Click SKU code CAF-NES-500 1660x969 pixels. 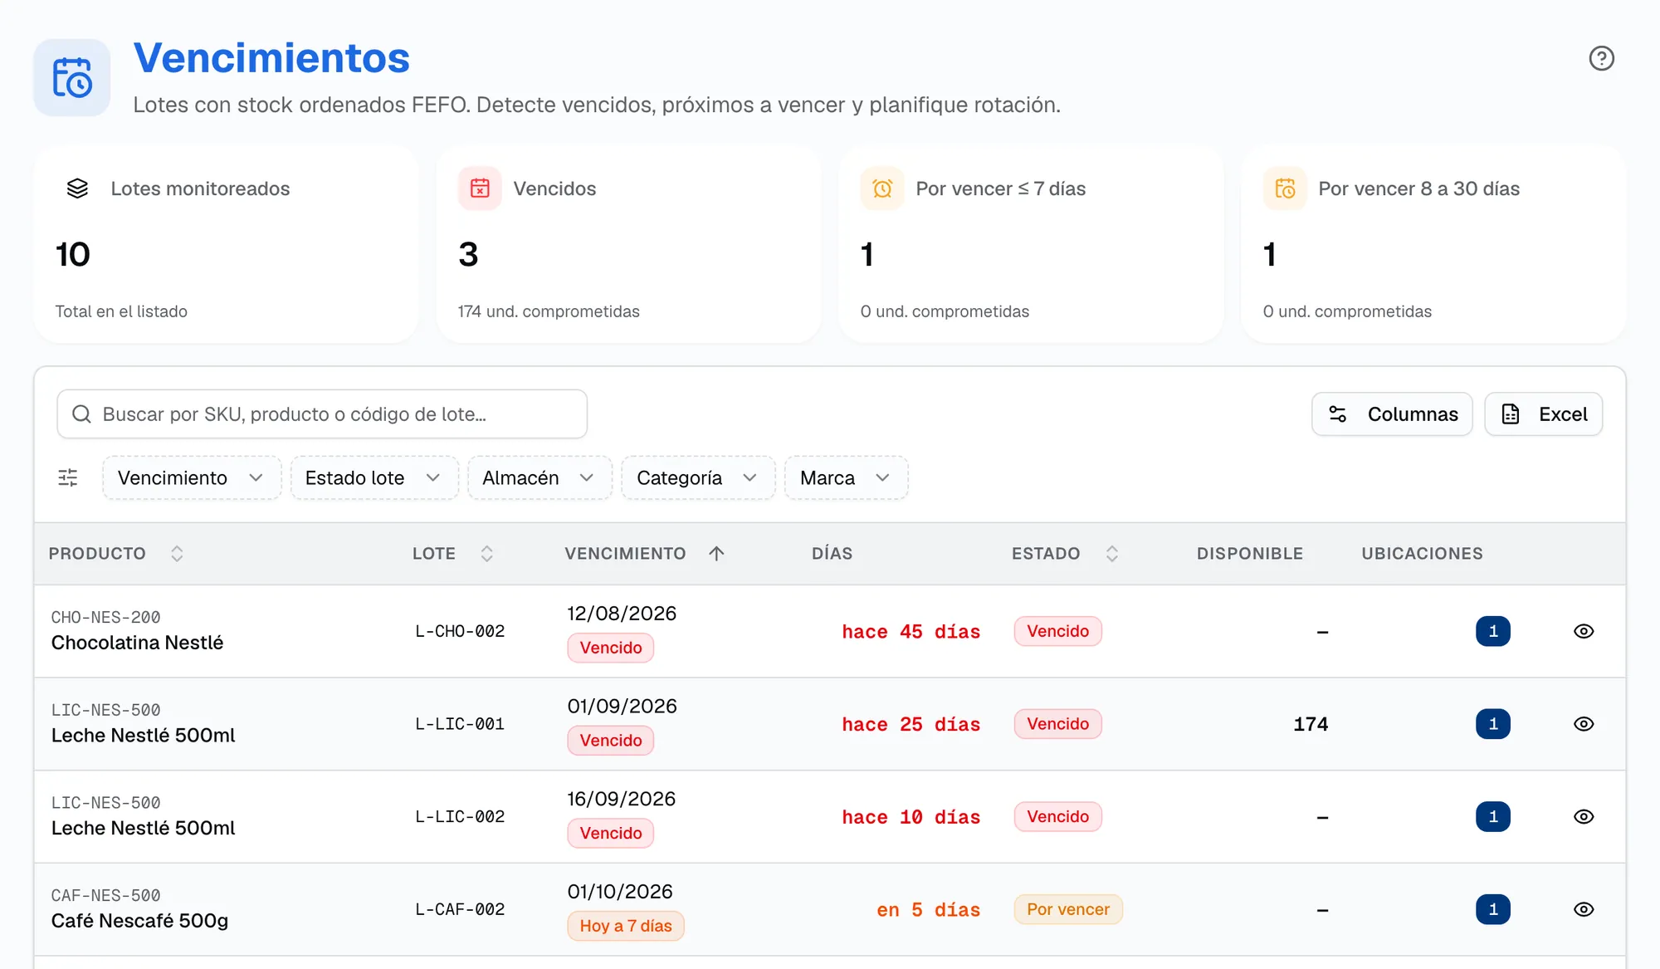point(105,895)
